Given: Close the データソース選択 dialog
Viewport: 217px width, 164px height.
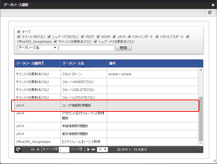Looking at the screenshot, I should click(213, 5).
